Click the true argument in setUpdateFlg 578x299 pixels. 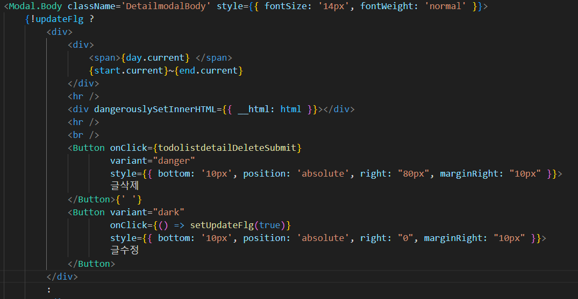[x=269, y=225]
